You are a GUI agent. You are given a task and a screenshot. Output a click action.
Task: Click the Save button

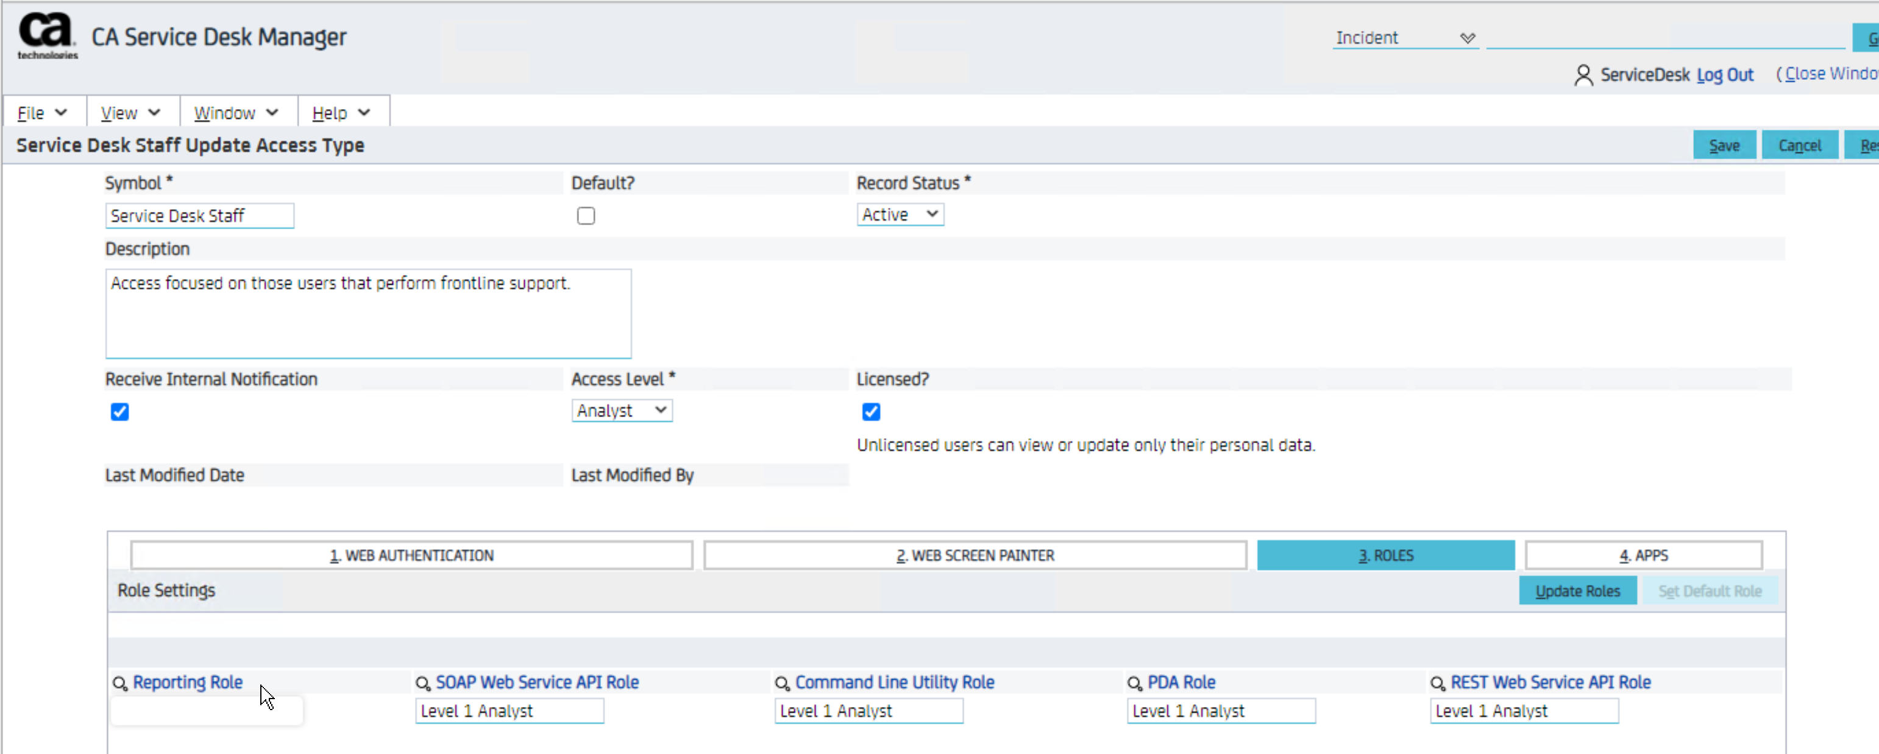(x=1724, y=145)
